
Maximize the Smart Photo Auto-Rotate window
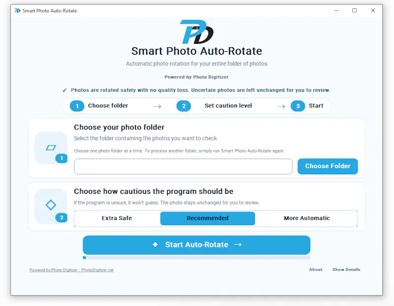pyautogui.click(x=354, y=10)
